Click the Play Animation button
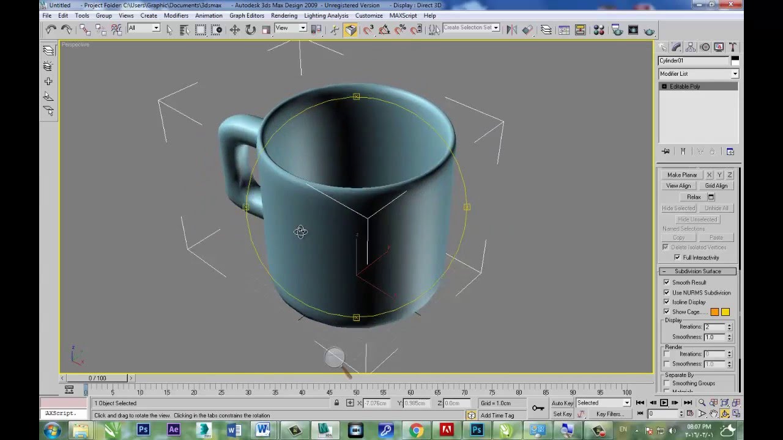This screenshot has height=440, width=783. (x=664, y=403)
